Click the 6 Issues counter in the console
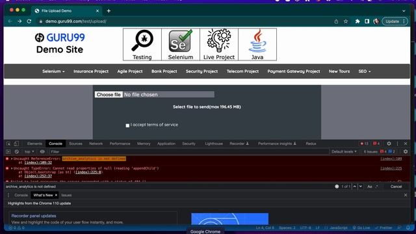 point(380,151)
